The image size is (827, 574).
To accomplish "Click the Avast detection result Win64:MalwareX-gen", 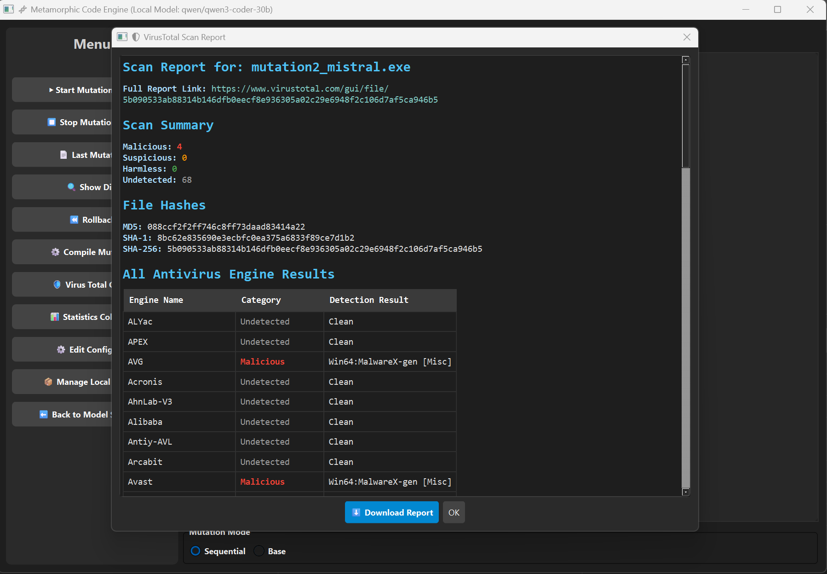I will point(390,482).
